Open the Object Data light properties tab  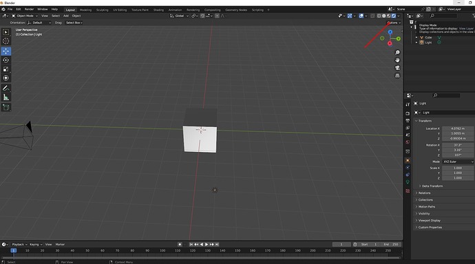pos(408,182)
